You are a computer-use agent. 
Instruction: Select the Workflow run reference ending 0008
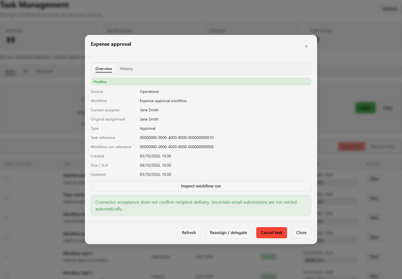(x=177, y=147)
